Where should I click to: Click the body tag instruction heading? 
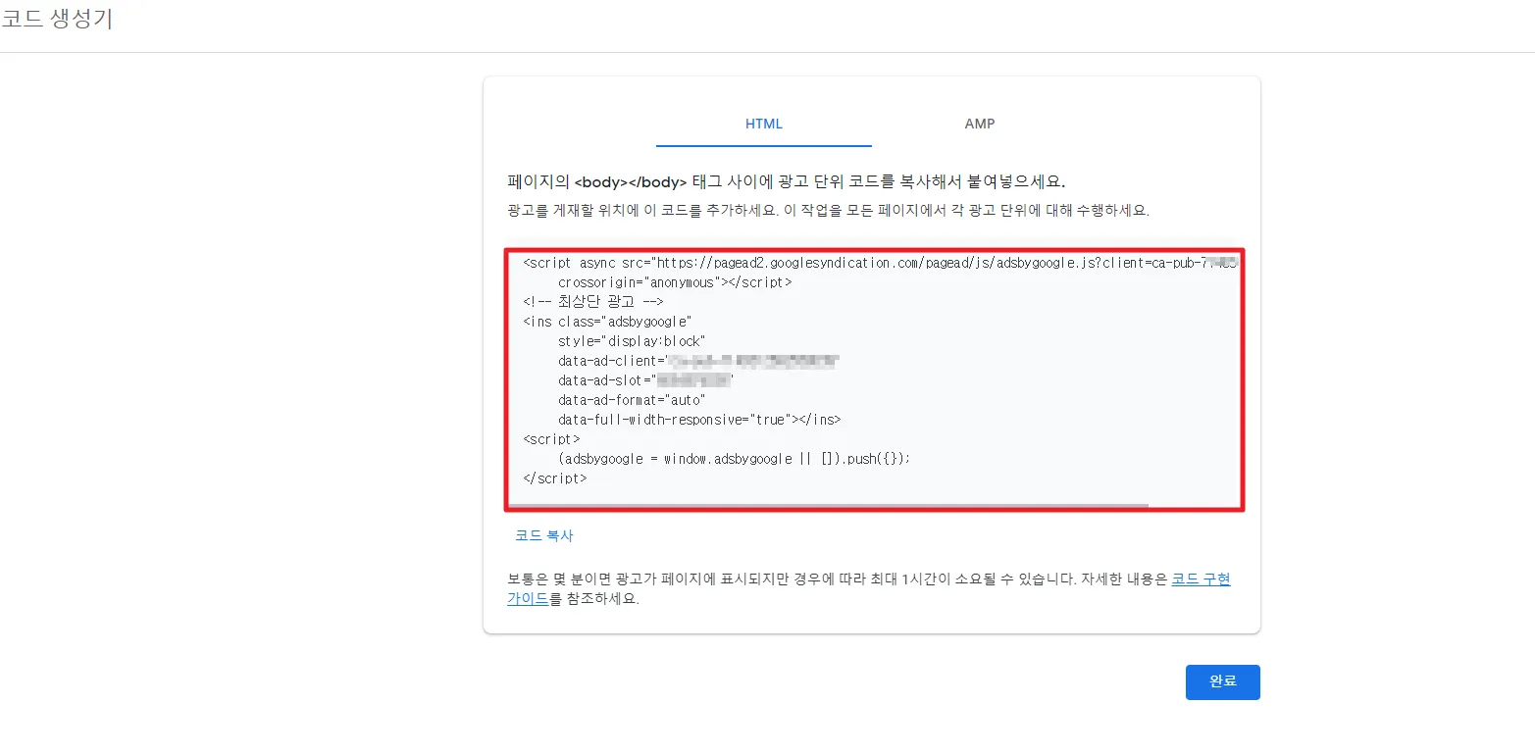[x=787, y=182]
